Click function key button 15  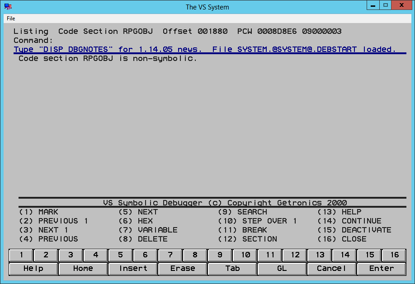click(x=369, y=255)
